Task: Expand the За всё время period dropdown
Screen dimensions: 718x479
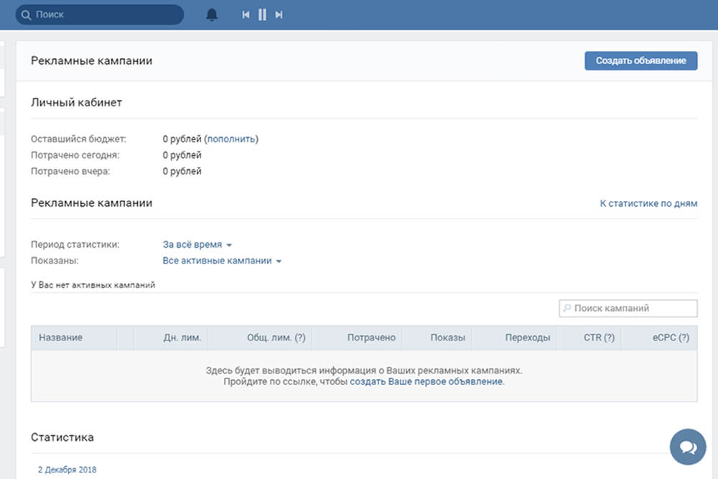Action: [197, 244]
